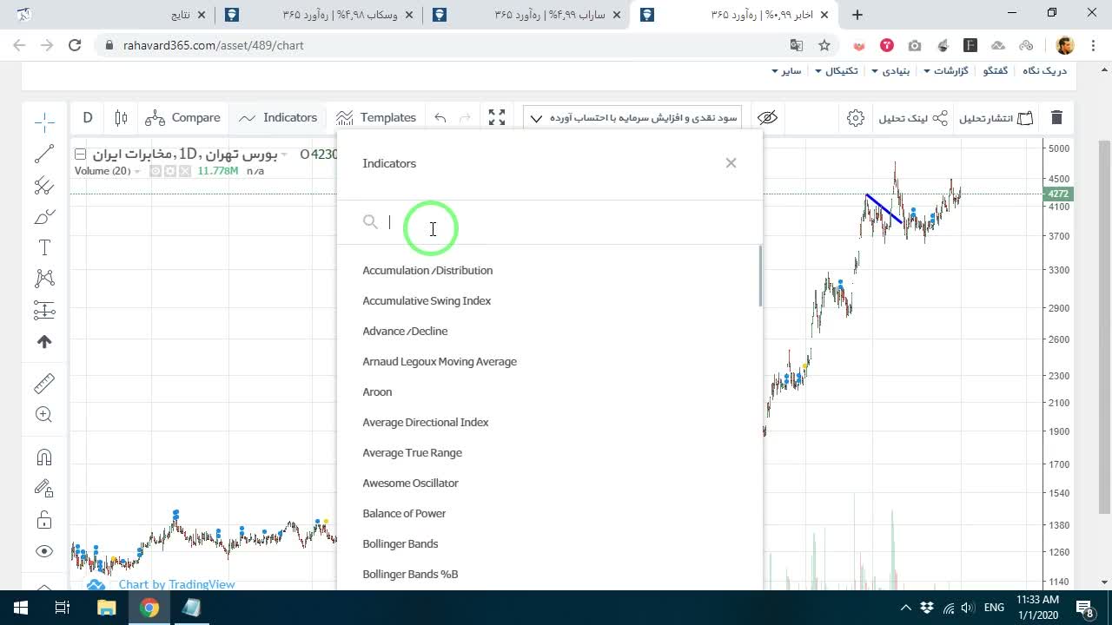Redo the chart action

(465, 117)
